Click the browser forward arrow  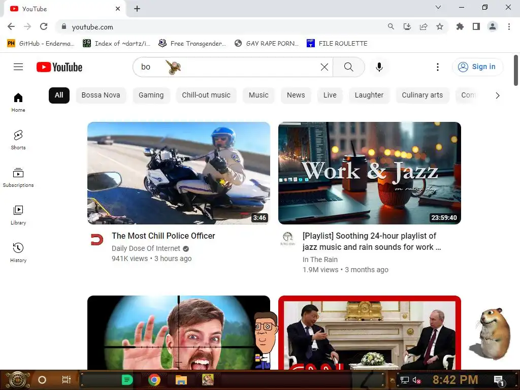[x=27, y=26]
